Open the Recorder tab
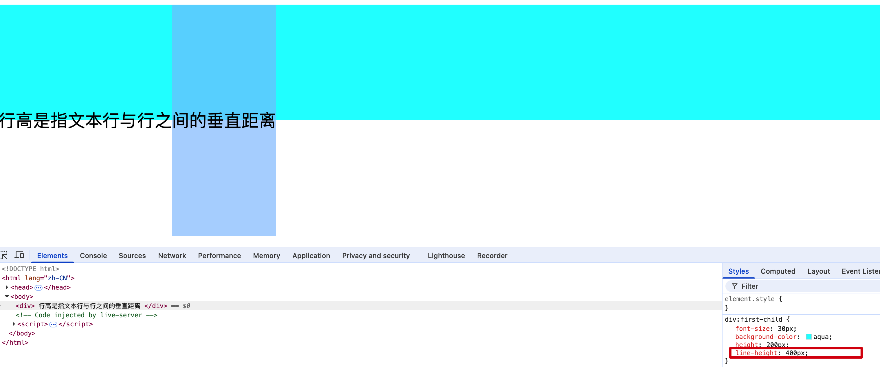This screenshot has height=367, width=880. click(492, 255)
